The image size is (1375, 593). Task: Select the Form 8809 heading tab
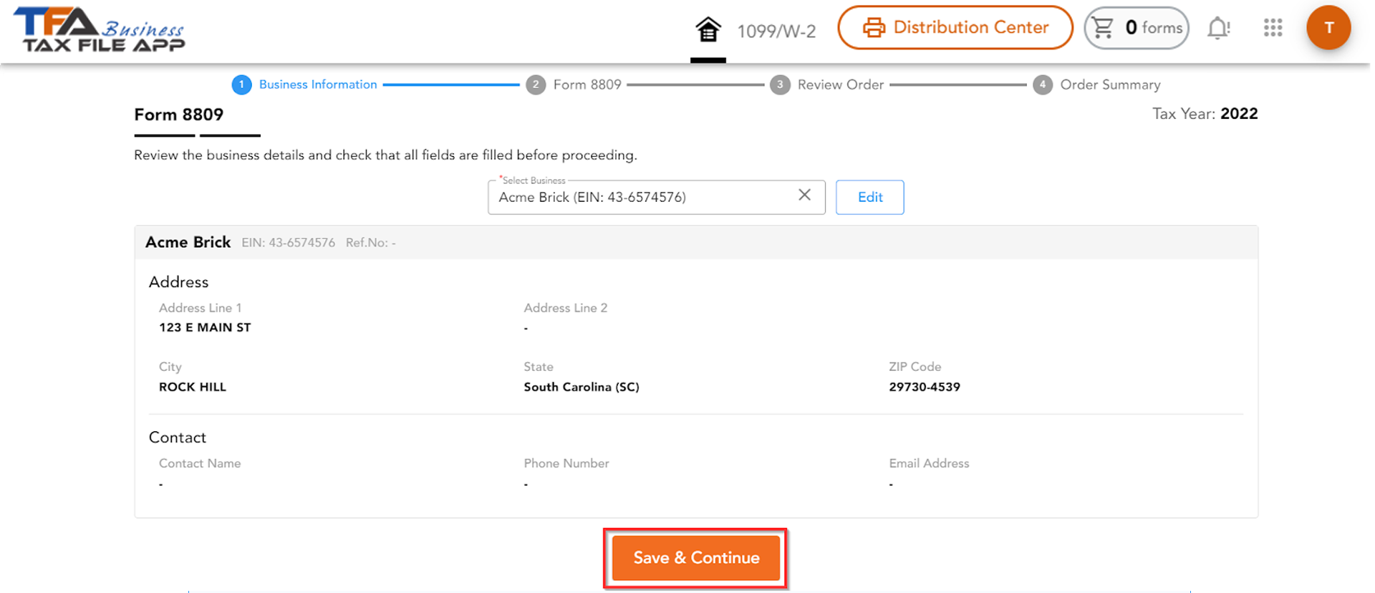(x=178, y=115)
